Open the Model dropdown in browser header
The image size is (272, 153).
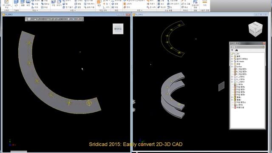pos(234,47)
